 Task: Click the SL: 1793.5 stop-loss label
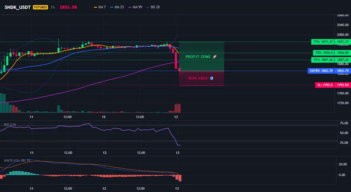point(325,85)
